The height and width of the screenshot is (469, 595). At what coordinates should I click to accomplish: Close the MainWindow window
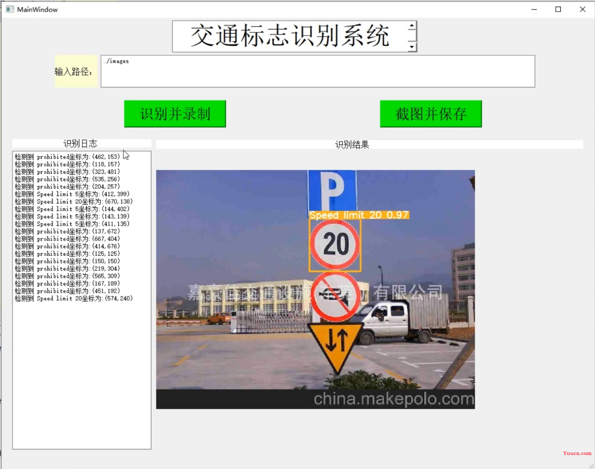click(x=582, y=10)
